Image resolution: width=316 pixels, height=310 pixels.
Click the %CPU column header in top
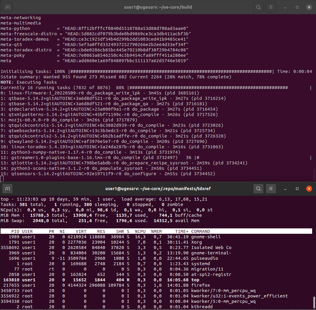click(x=140, y=231)
